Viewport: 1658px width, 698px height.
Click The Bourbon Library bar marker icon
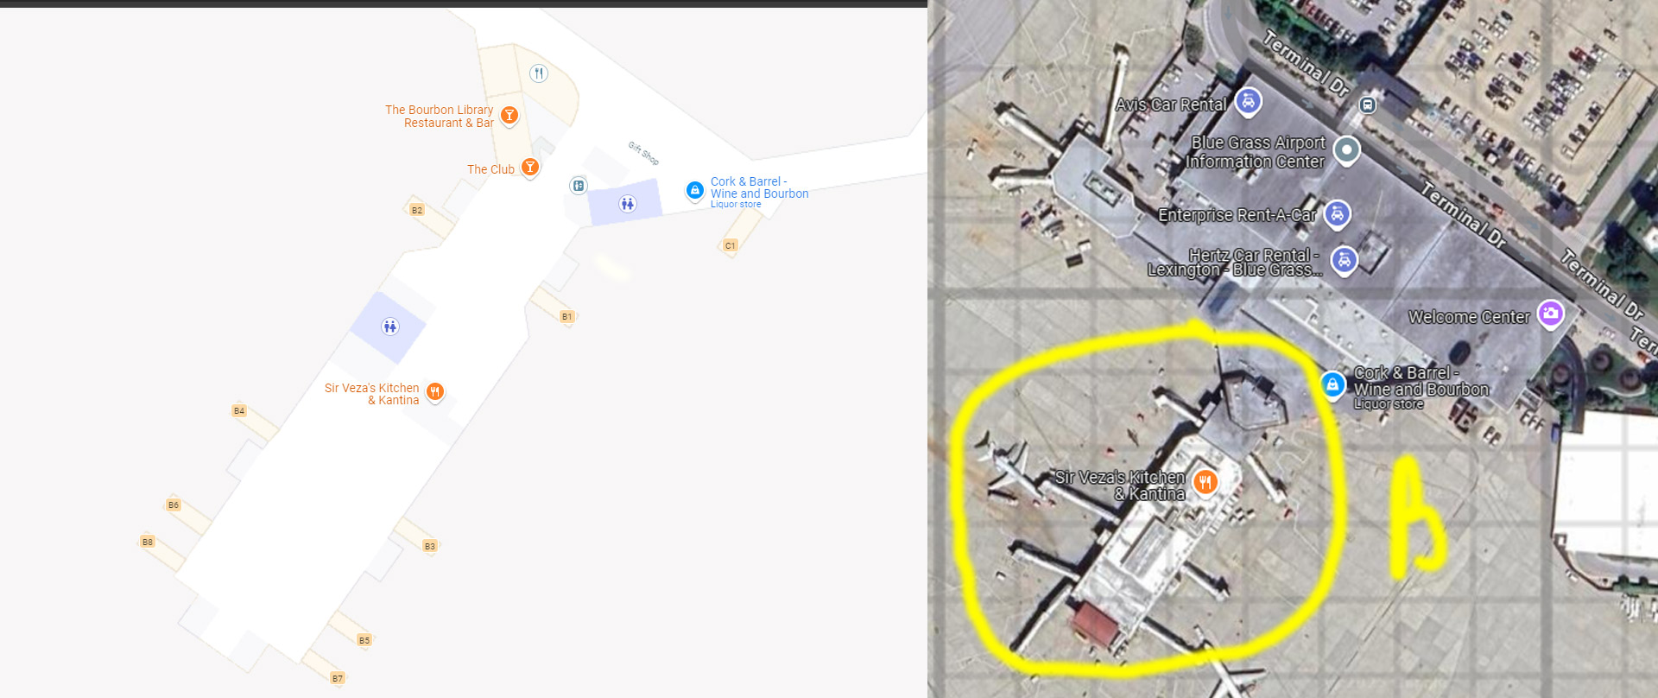coord(509,115)
